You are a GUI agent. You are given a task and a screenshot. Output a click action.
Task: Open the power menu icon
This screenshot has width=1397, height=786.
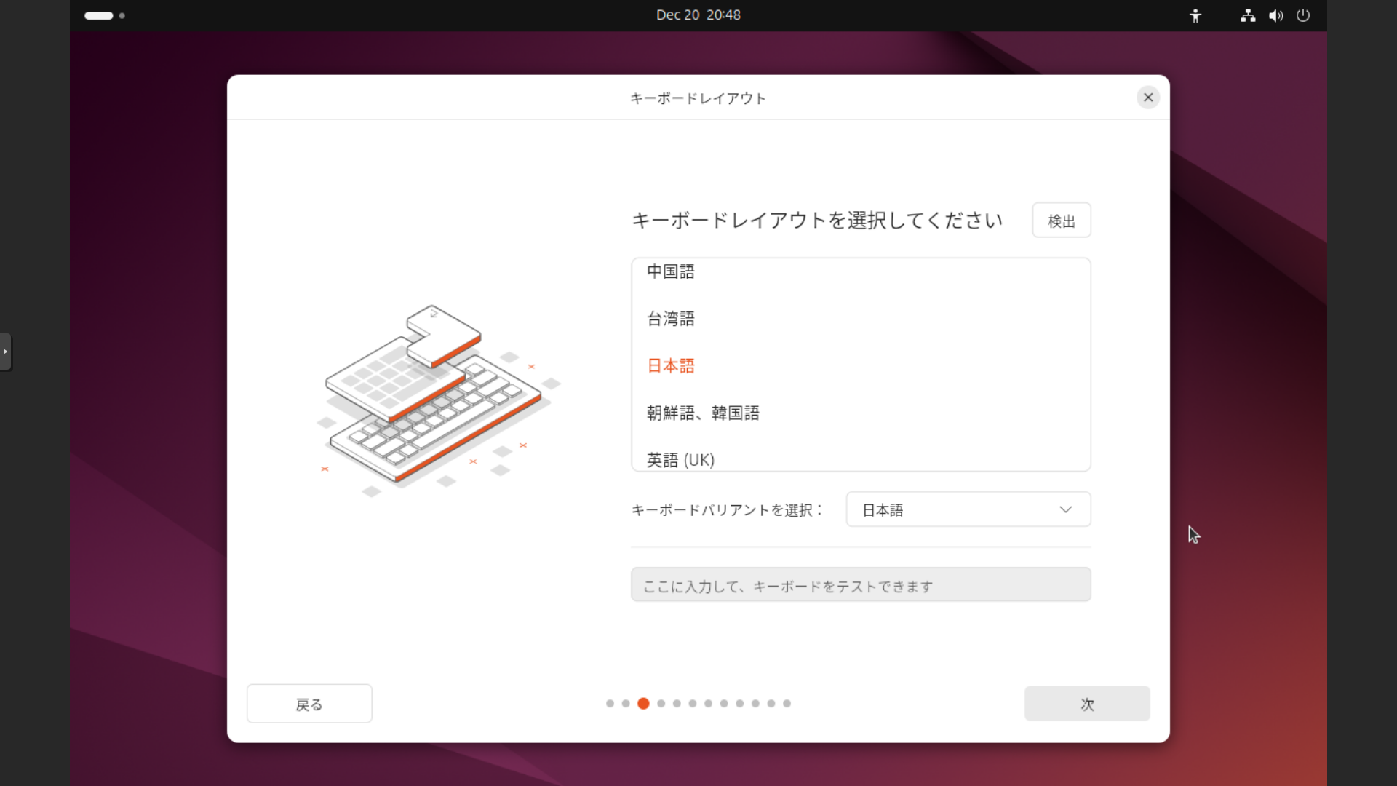click(x=1303, y=15)
